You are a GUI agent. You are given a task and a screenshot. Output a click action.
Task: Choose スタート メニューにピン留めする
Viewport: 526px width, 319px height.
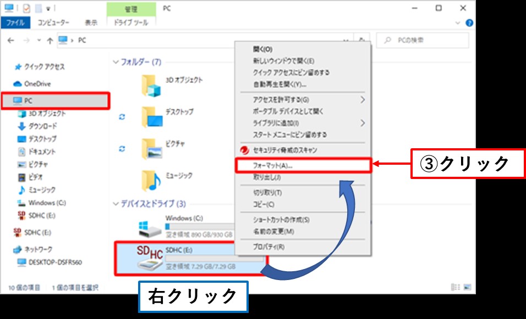tap(290, 135)
